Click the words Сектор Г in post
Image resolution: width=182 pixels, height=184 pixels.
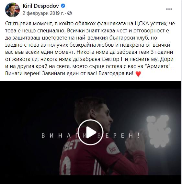tap(112, 59)
